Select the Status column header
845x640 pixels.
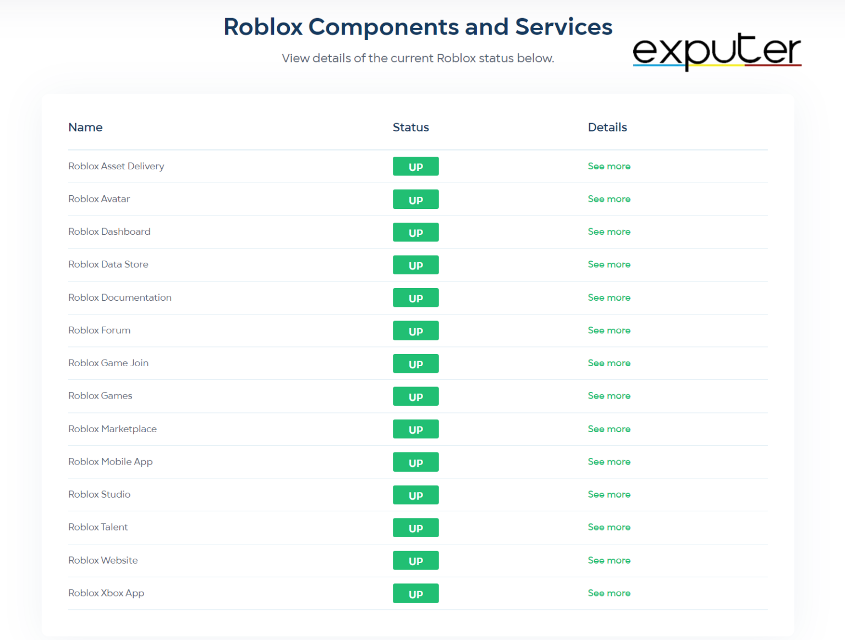(411, 127)
